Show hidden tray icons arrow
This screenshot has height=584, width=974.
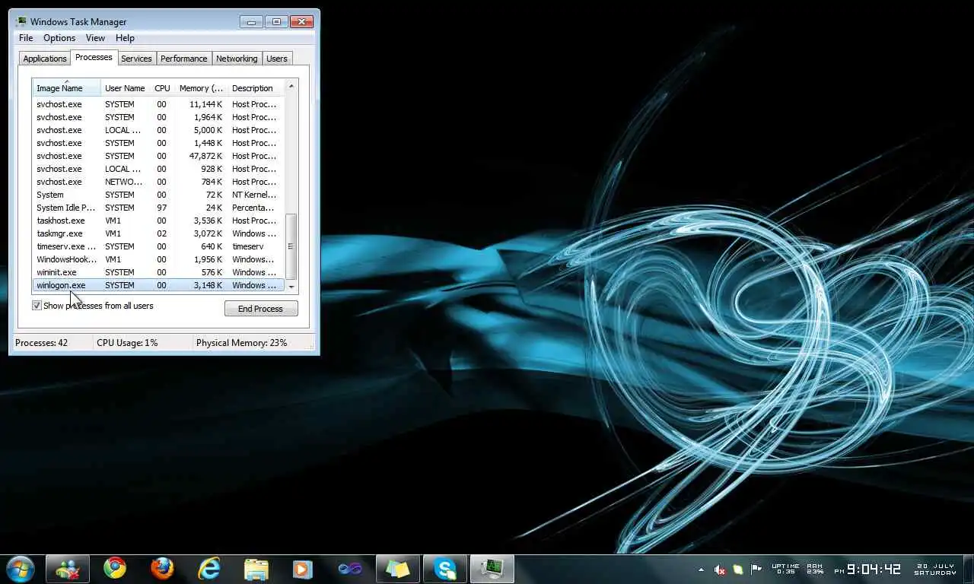click(x=701, y=569)
